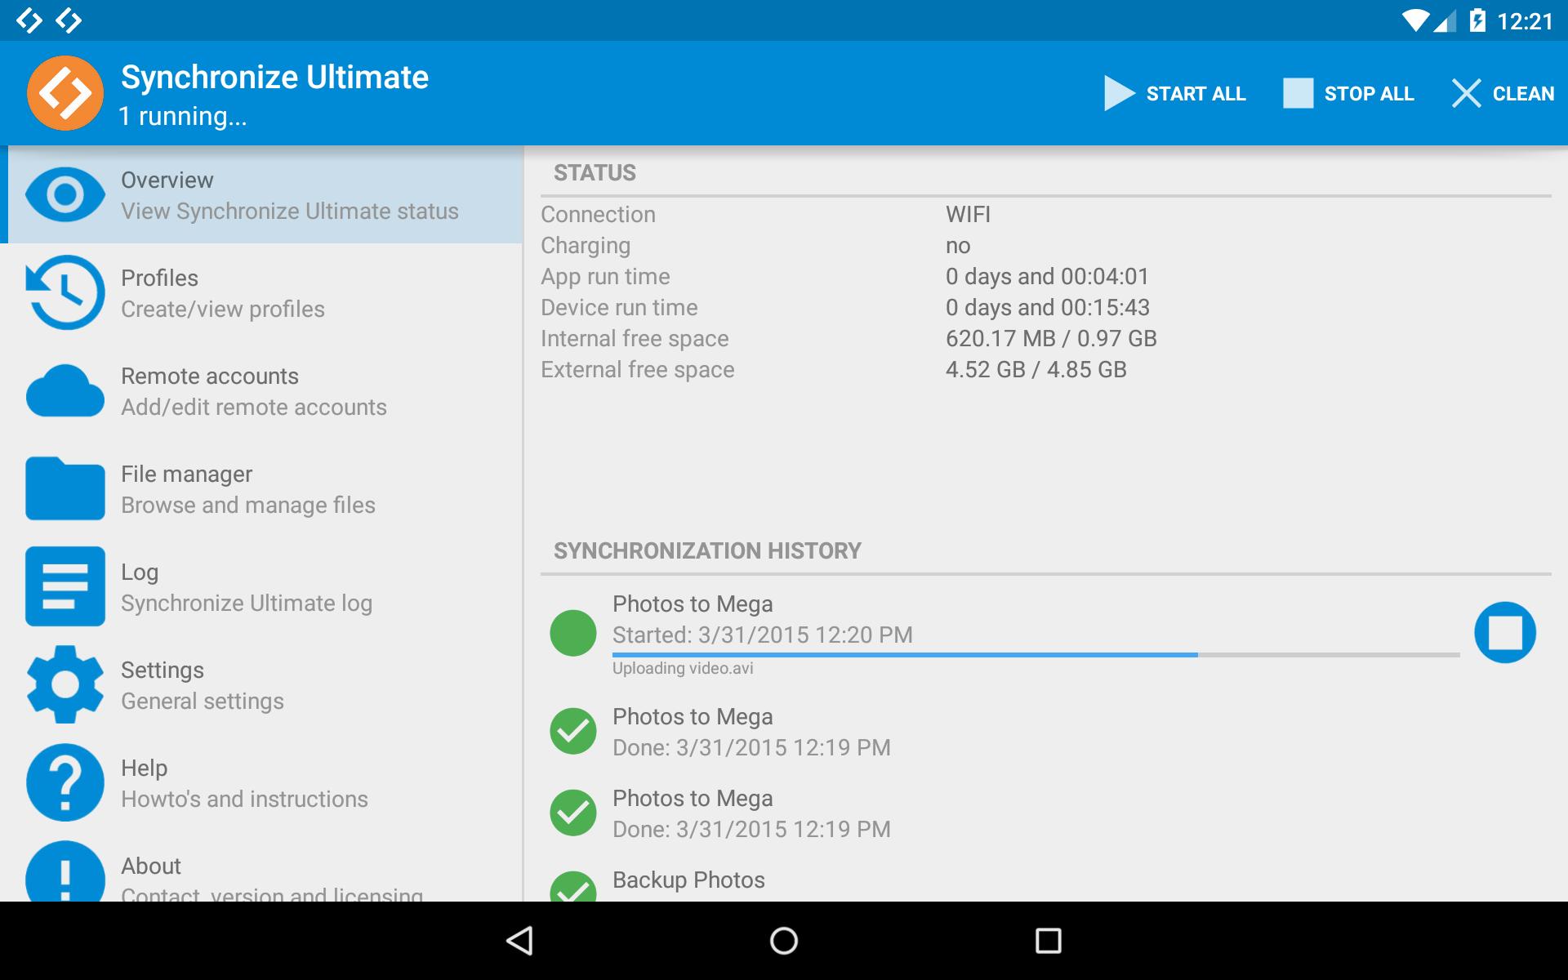Click the 'Device run time' label
1568x980 pixels.
click(x=619, y=307)
